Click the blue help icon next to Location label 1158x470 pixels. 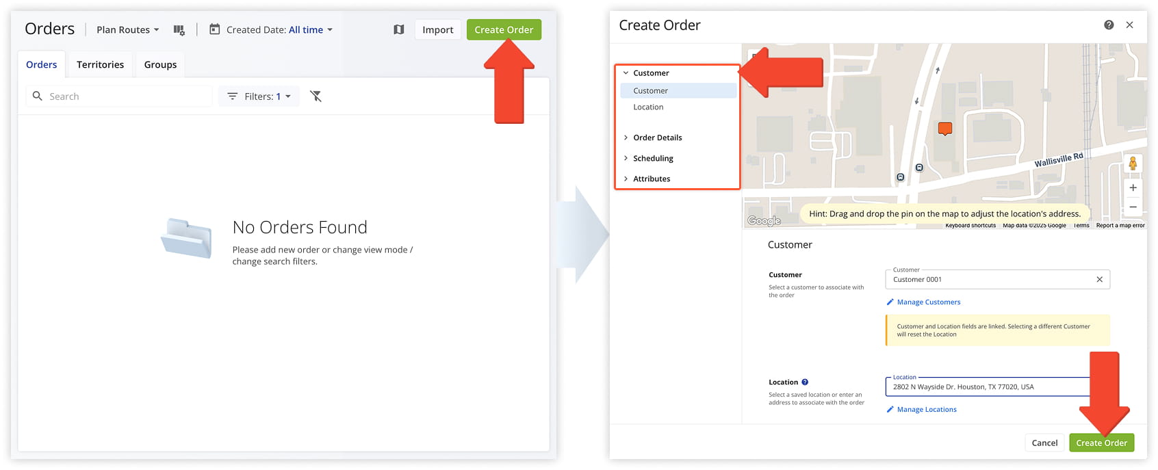click(x=805, y=382)
